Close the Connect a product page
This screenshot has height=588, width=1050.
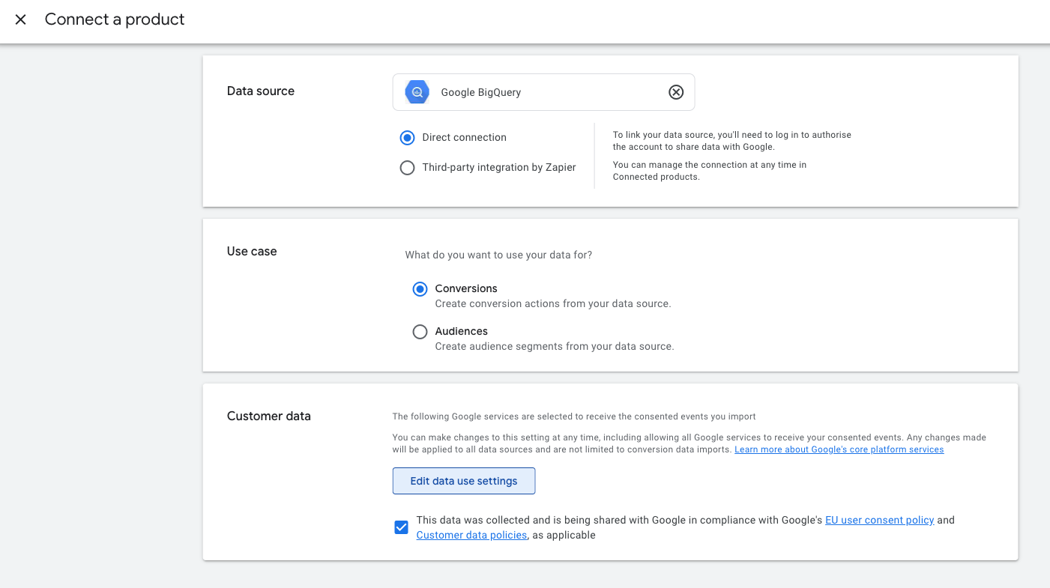(x=21, y=19)
